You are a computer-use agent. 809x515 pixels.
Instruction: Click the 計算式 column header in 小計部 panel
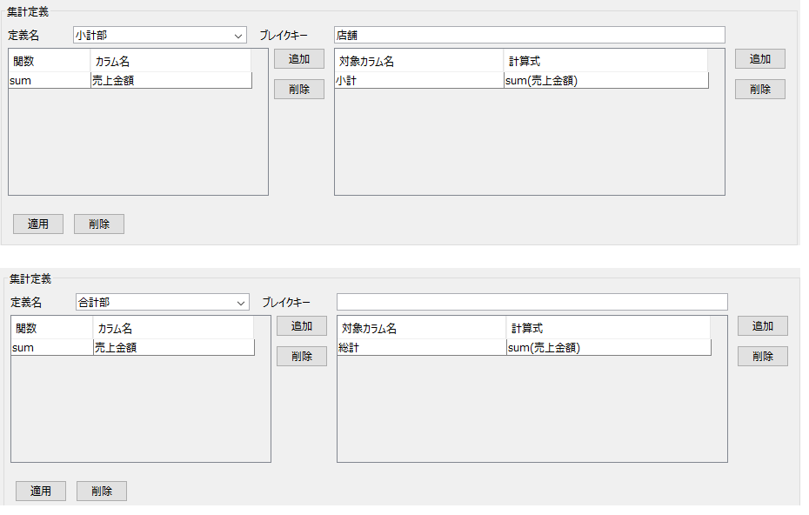coord(605,62)
